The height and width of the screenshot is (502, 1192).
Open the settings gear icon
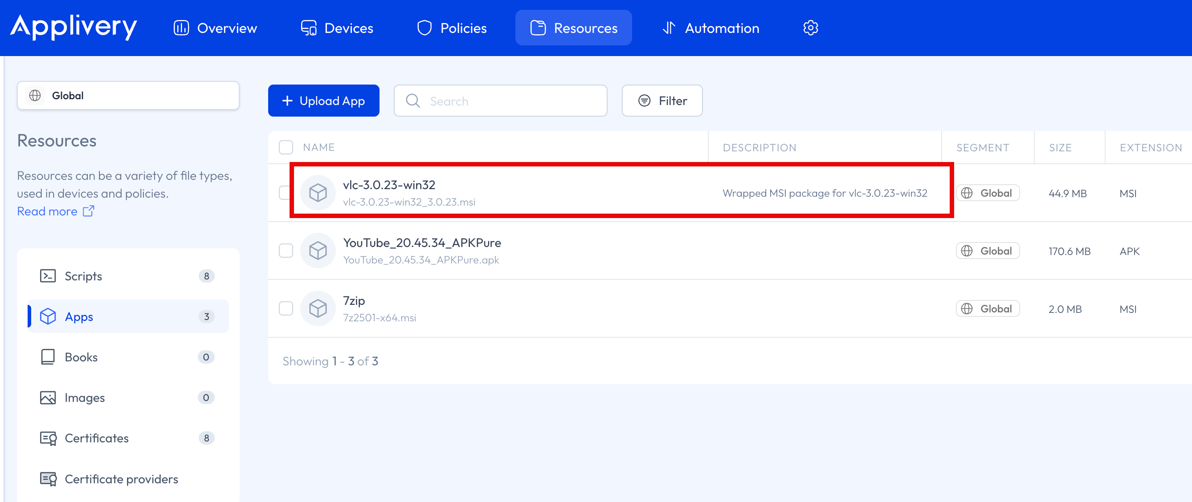pyautogui.click(x=810, y=28)
